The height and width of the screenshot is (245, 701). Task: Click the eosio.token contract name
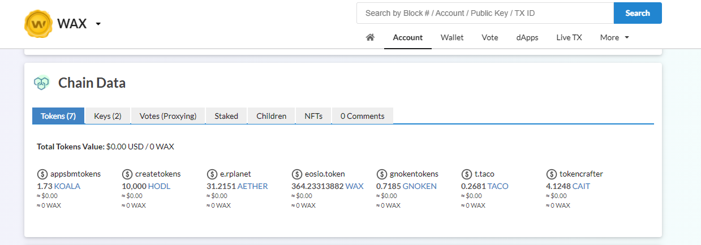coord(325,174)
